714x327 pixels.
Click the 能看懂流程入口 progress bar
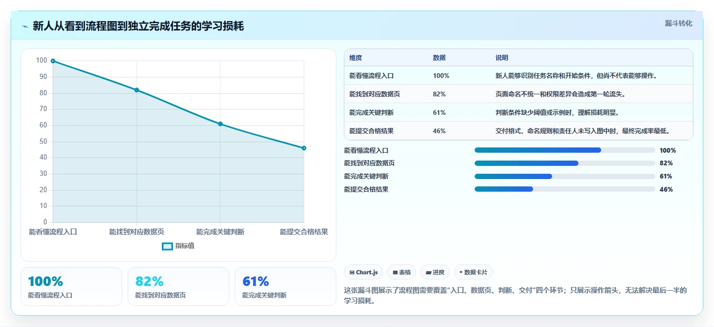[x=565, y=150]
